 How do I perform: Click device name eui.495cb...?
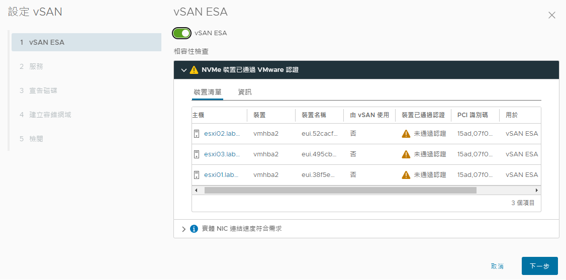(x=320, y=154)
